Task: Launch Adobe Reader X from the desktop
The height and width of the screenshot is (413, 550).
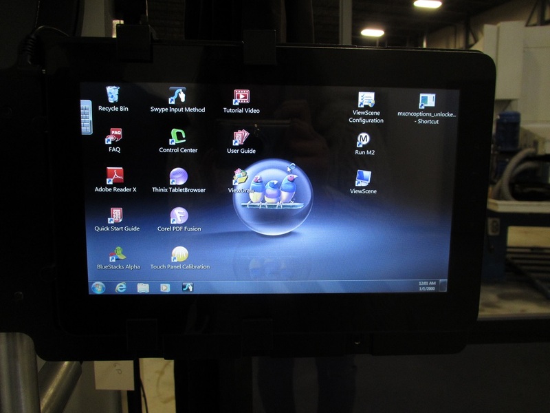Action: coord(115,176)
